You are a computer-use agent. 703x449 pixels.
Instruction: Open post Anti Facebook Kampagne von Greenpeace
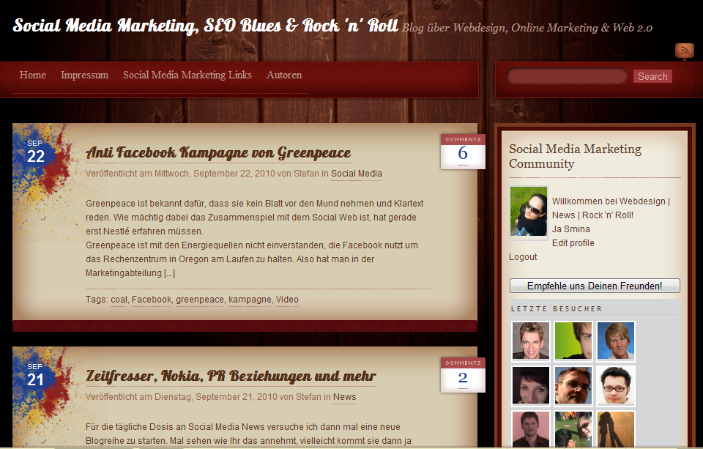(x=218, y=153)
